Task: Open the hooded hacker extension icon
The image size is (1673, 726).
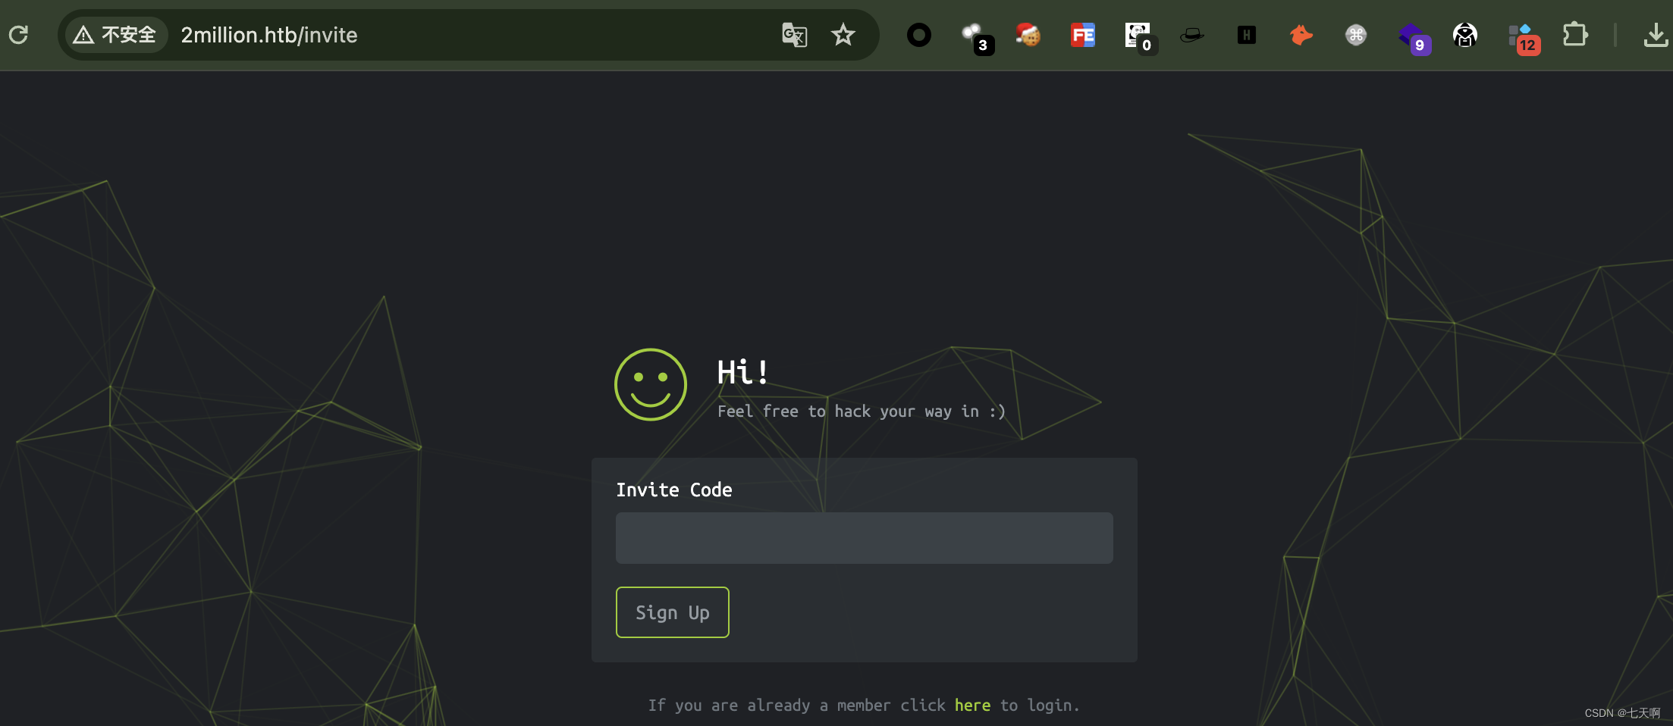Action: (x=1465, y=34)
